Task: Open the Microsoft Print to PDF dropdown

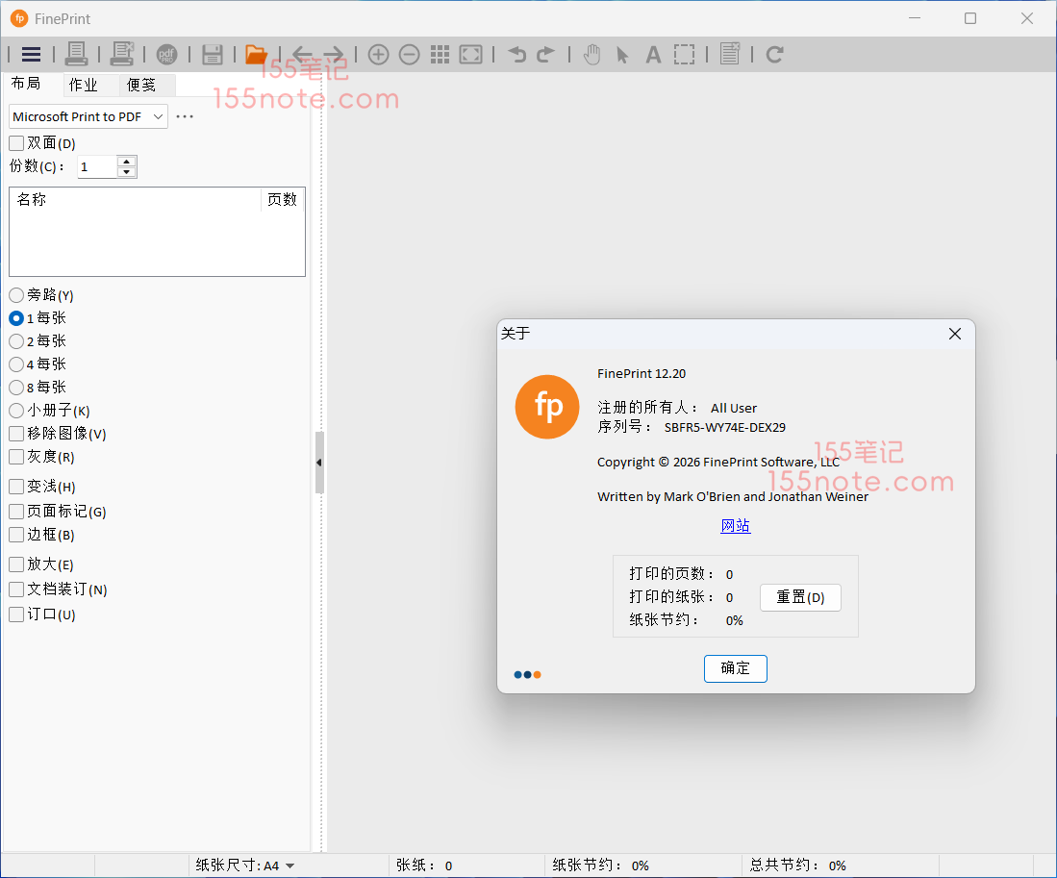Action: tap(88, 117)
